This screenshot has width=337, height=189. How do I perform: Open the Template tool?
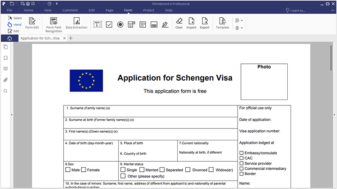[x=222, y=23]
